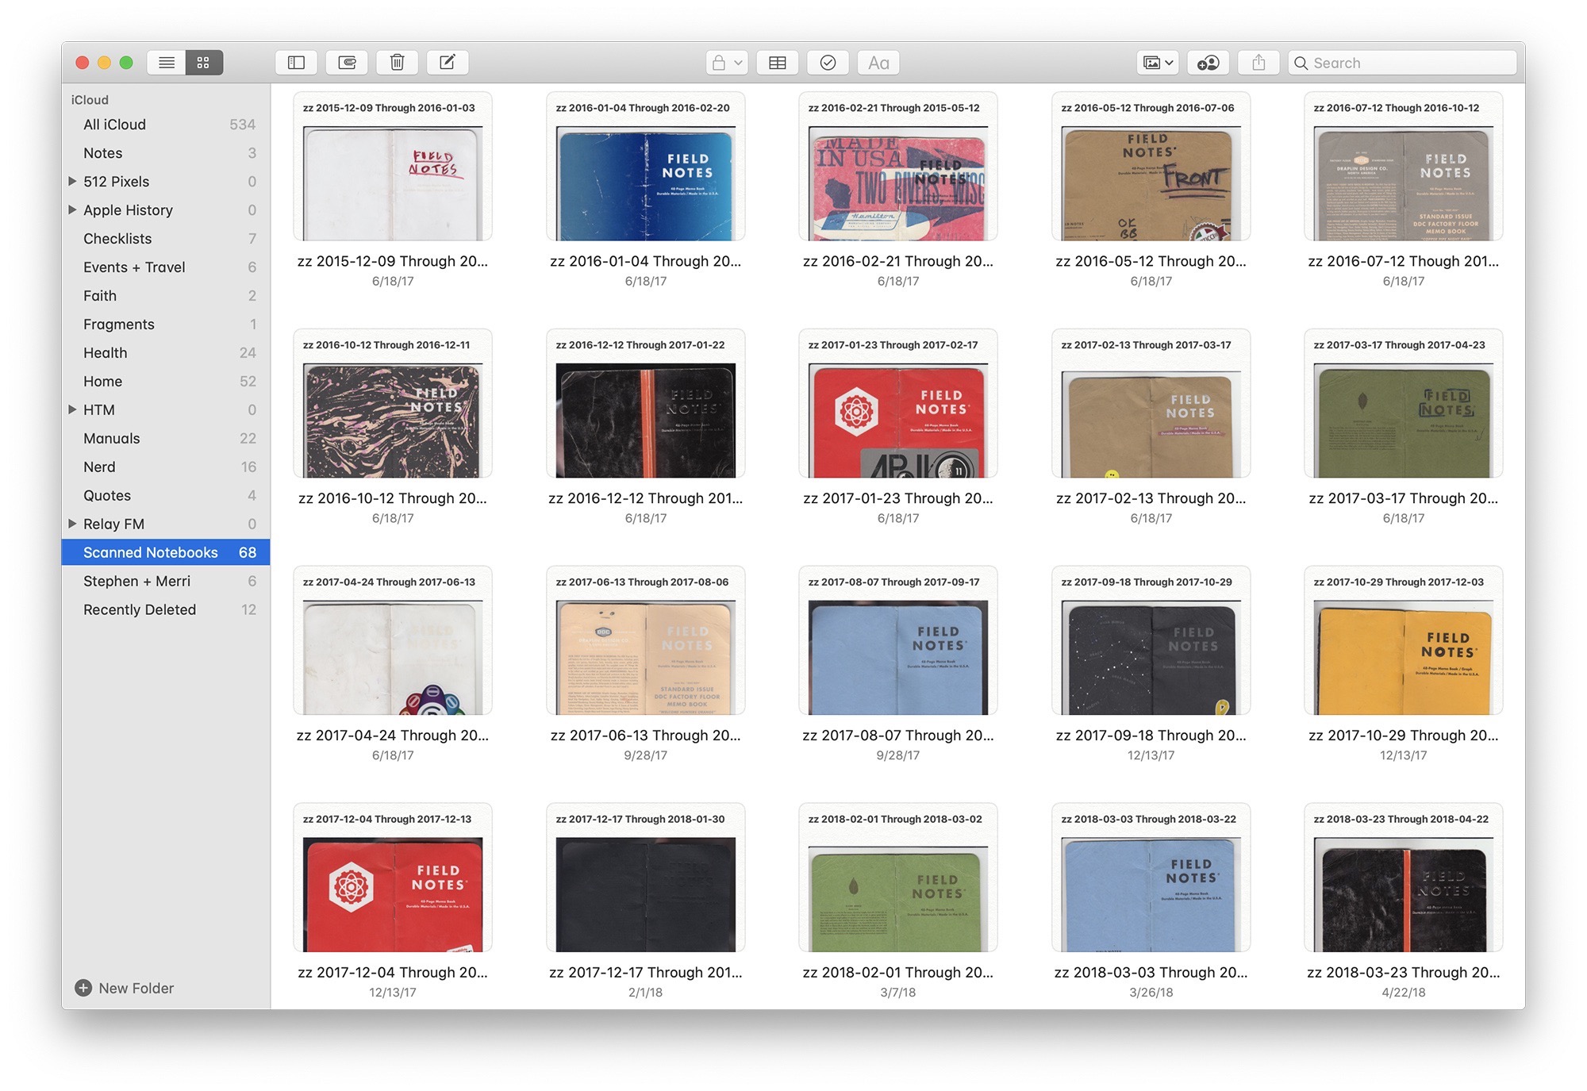Expand the Relay FM folder
1587x1091 pixels.
(72, 524)
